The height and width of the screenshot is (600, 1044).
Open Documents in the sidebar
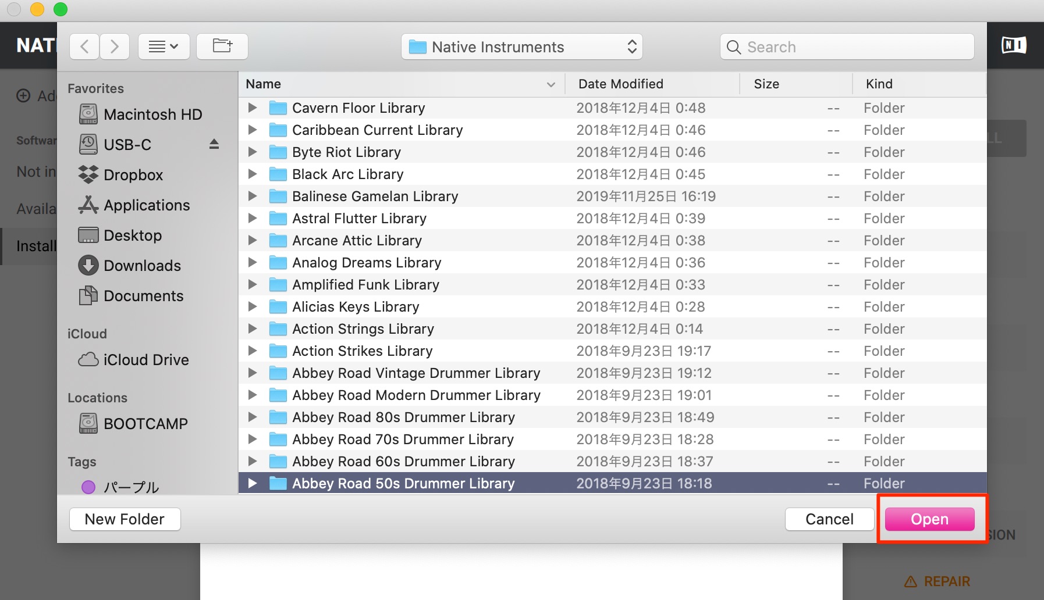132,296
